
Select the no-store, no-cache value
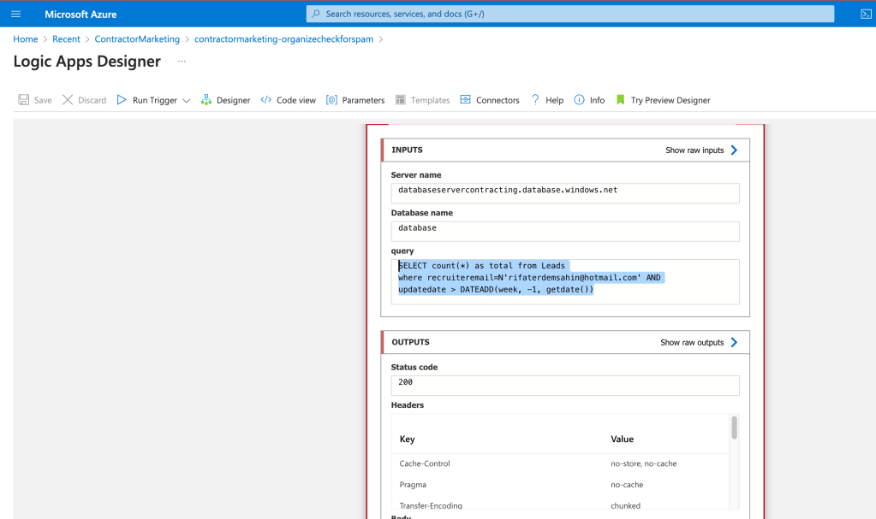point(644,463)
